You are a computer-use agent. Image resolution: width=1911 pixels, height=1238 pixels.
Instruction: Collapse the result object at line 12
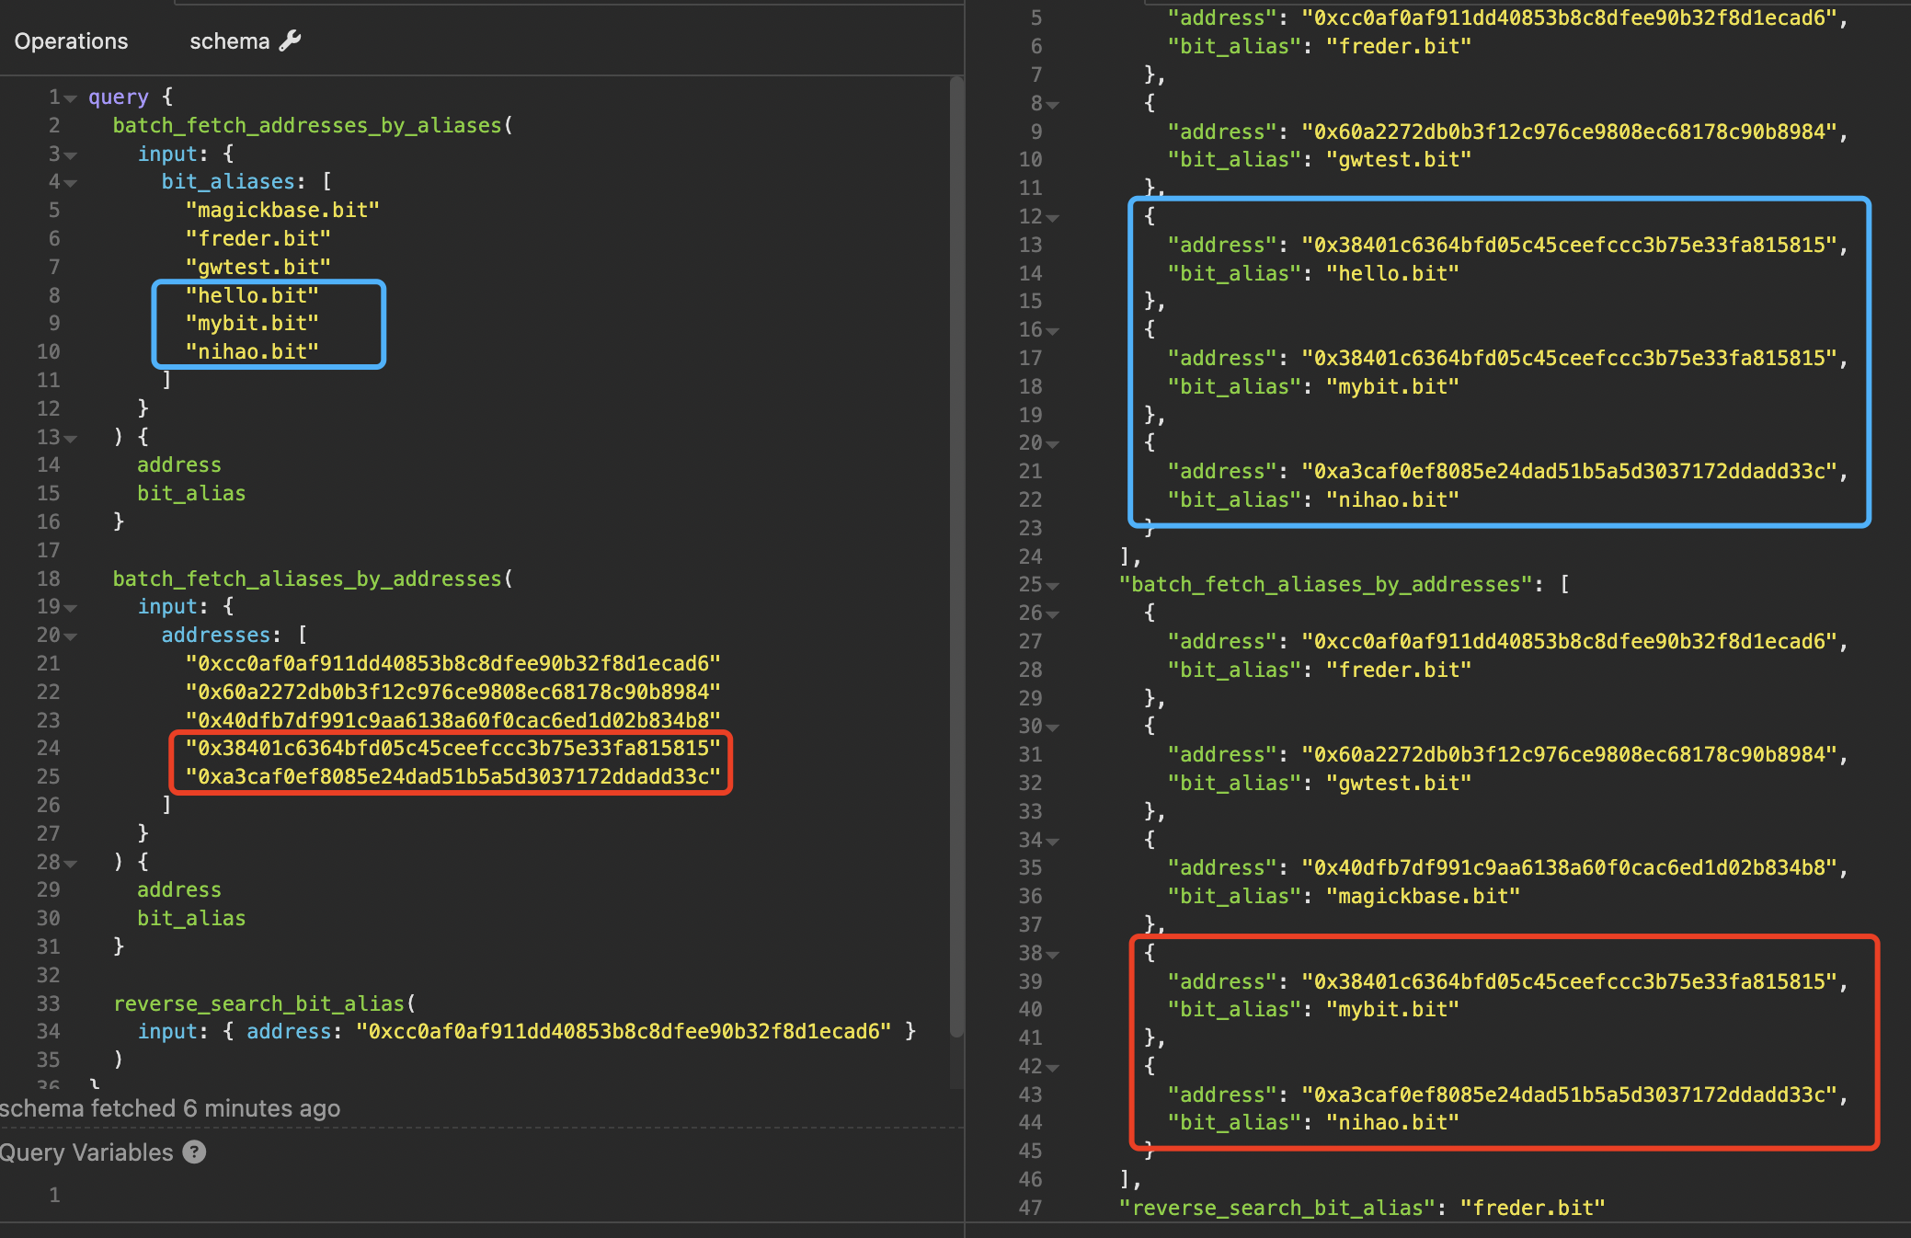pyautogui.click(x=1053, y=216)
